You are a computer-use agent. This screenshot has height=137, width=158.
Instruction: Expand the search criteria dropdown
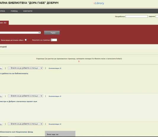20,33
